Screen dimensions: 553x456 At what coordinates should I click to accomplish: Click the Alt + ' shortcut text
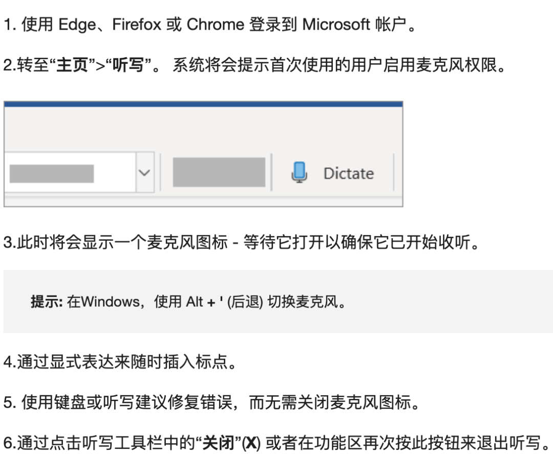pyautogui.click(x=204, y=302)
